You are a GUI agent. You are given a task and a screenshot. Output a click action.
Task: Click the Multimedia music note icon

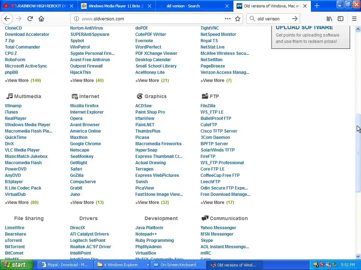(x=9, y=96)
